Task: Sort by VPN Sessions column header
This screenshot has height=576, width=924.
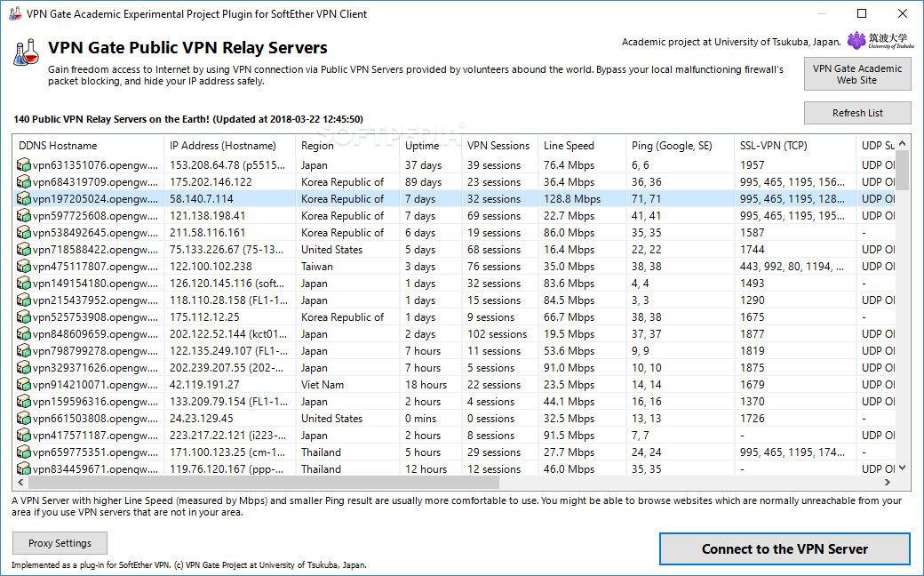Action: (499, 146)
